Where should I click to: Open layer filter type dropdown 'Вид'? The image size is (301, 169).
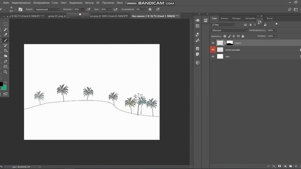point(223,25)
